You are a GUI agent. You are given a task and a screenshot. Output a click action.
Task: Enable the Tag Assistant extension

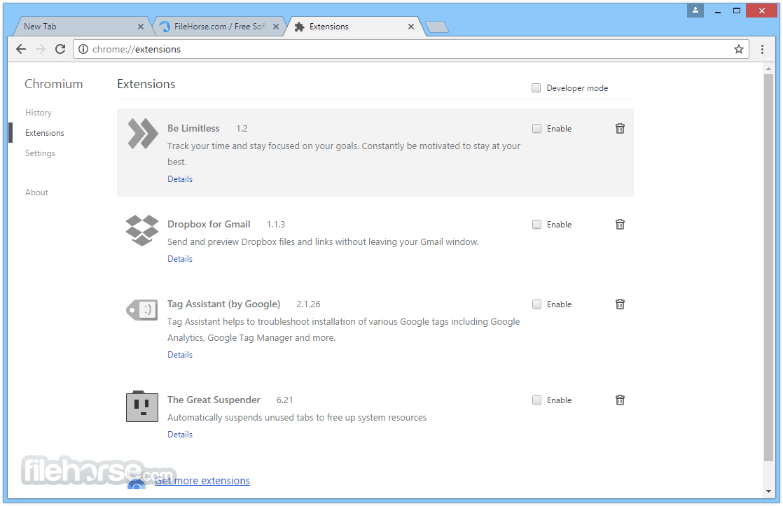536,304
